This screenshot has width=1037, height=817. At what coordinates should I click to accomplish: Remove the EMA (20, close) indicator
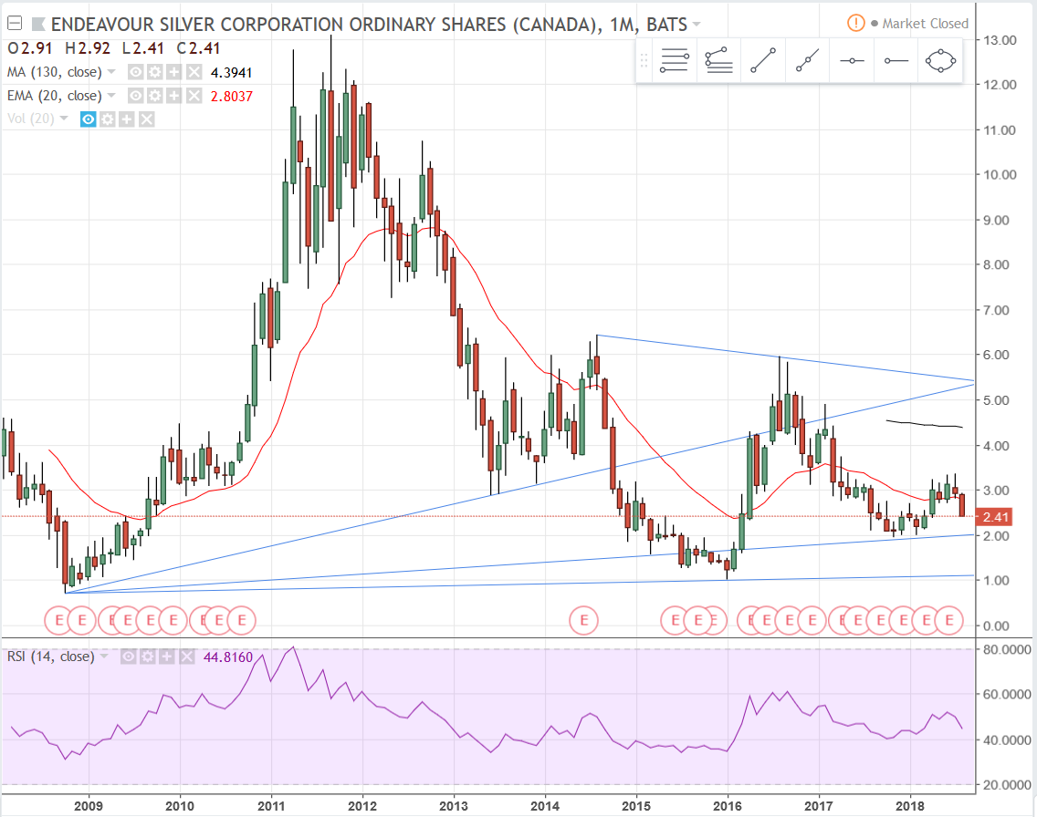[x=194, y=96]
